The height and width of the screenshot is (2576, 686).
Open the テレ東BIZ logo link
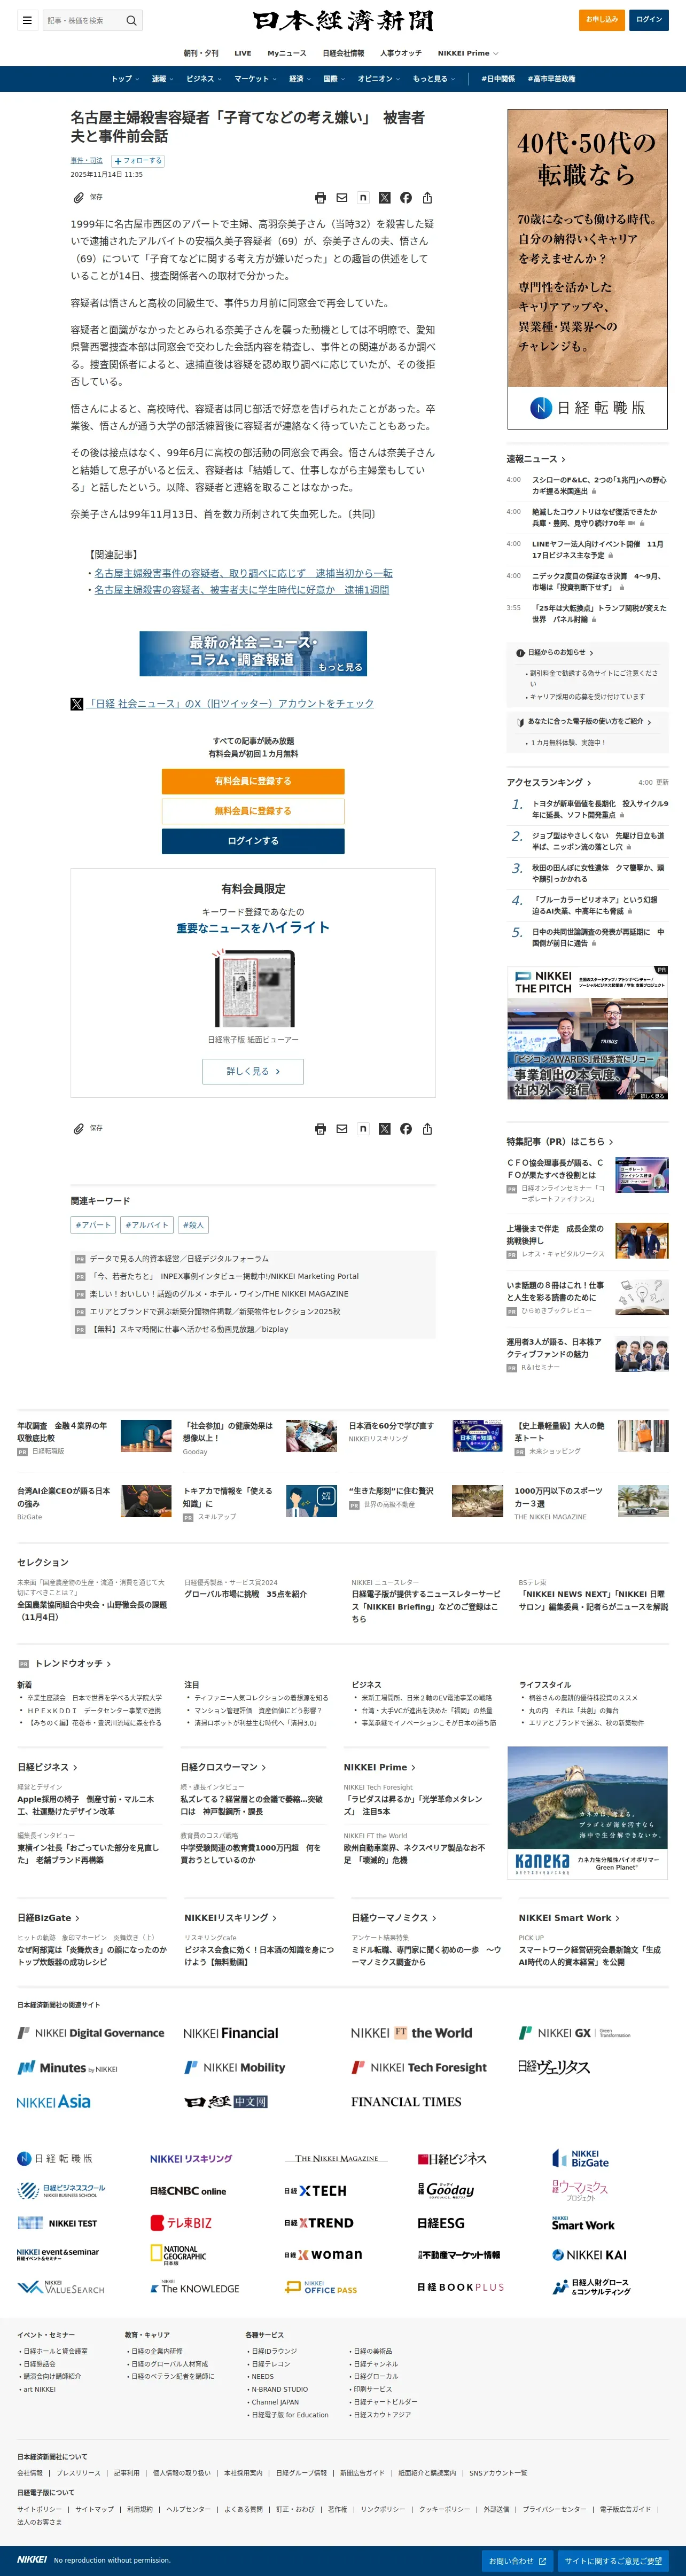[181, 2223]
